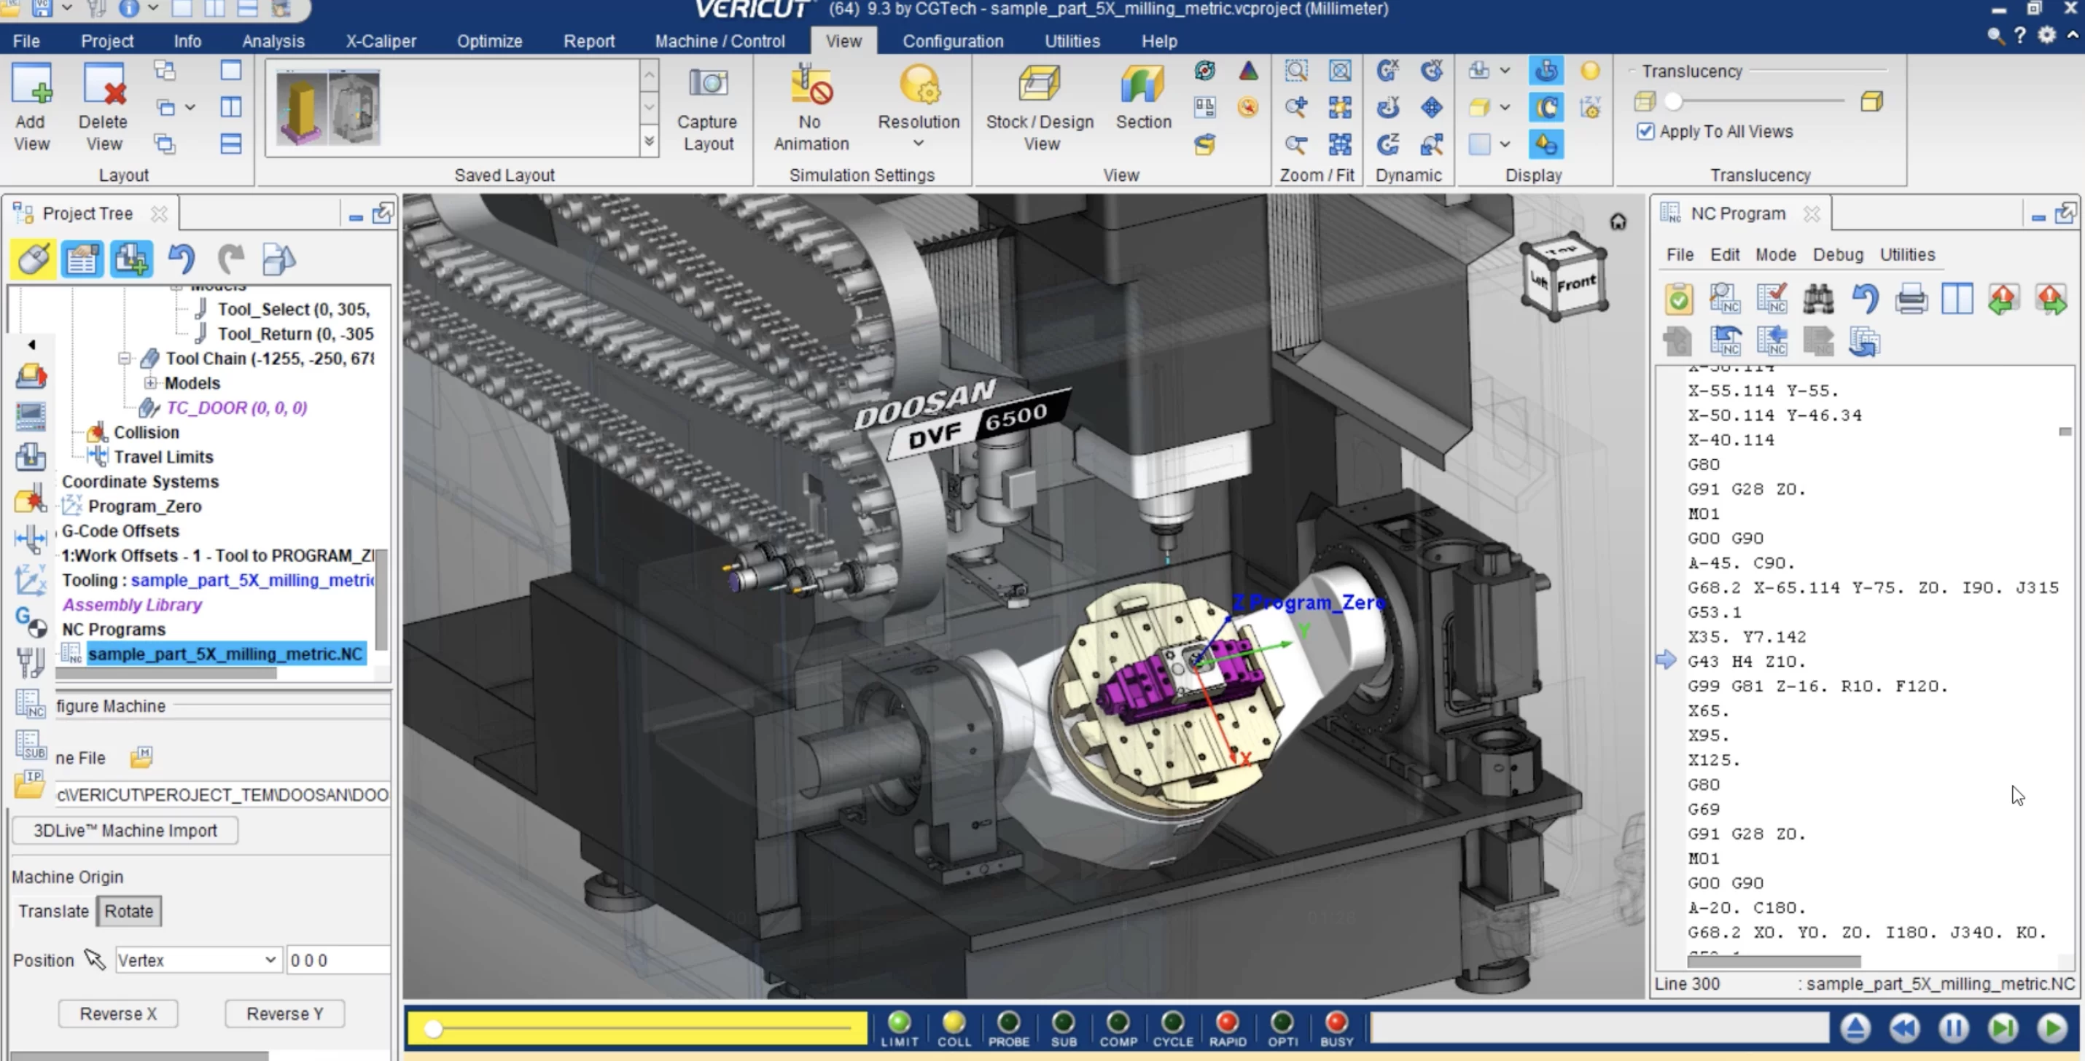
Task: Open the Mode menu in NC Program
Action: tap(1775, 254)
